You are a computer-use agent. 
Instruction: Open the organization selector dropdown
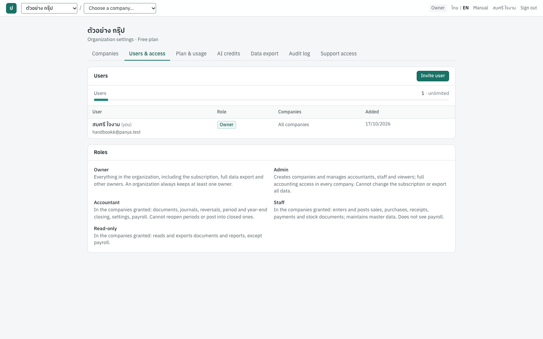49,8
